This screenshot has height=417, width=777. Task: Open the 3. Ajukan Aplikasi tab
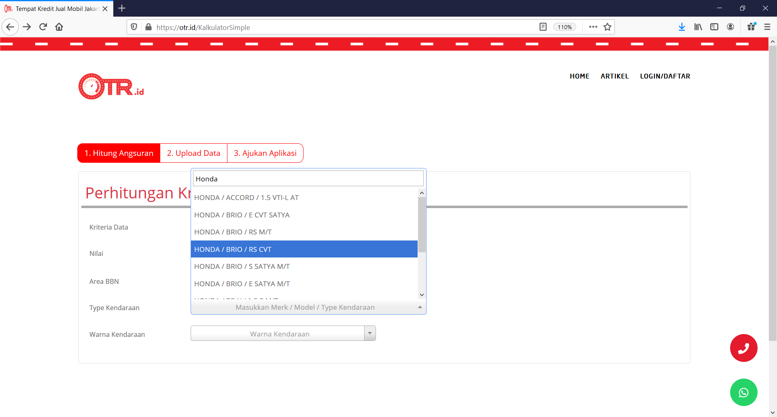(265, 153)
